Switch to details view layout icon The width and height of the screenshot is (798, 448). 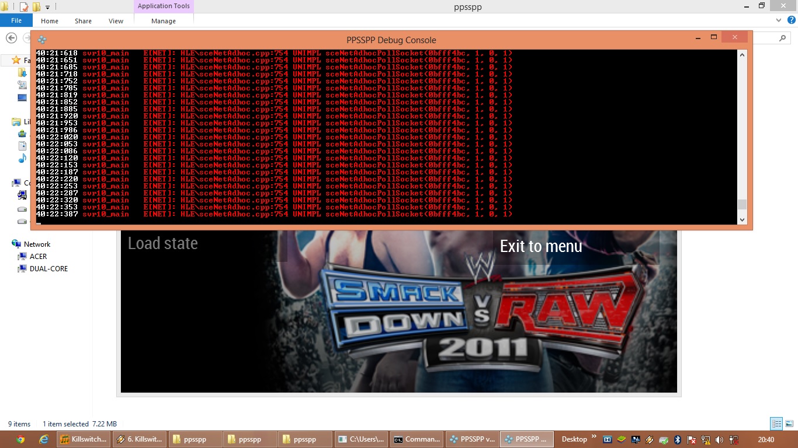click(776, 424)
